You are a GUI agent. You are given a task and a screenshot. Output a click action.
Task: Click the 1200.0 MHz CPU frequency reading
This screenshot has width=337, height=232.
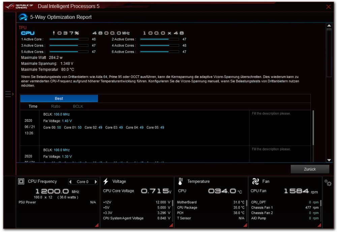pos(57,191)
